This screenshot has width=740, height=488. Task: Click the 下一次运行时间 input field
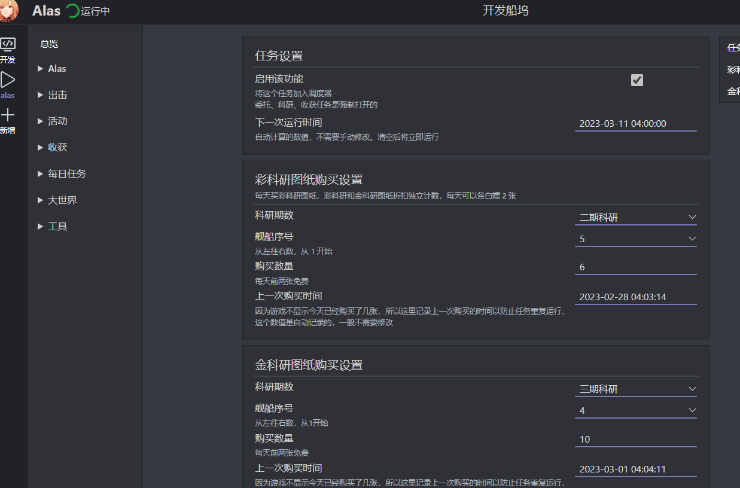tap(636, 124)
